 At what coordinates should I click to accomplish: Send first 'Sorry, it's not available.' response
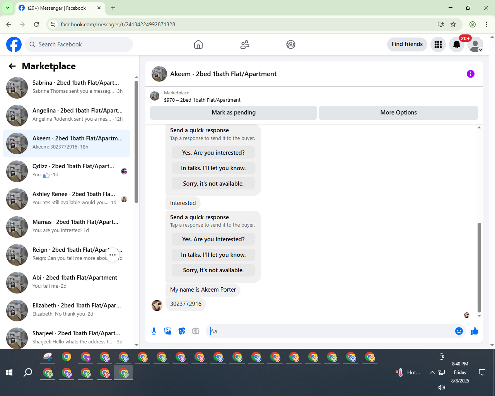213,184
